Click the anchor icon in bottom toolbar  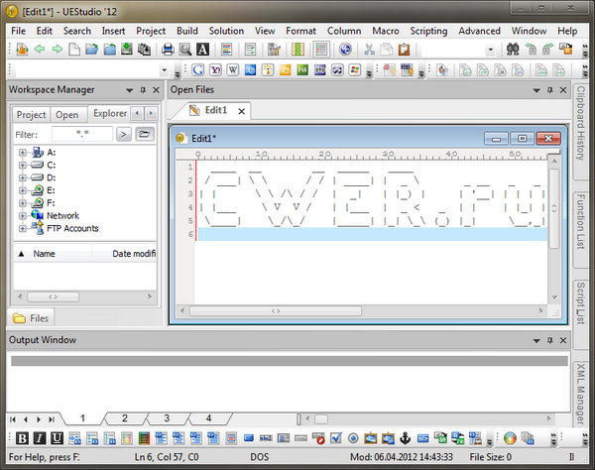click(x=404, y=438)
